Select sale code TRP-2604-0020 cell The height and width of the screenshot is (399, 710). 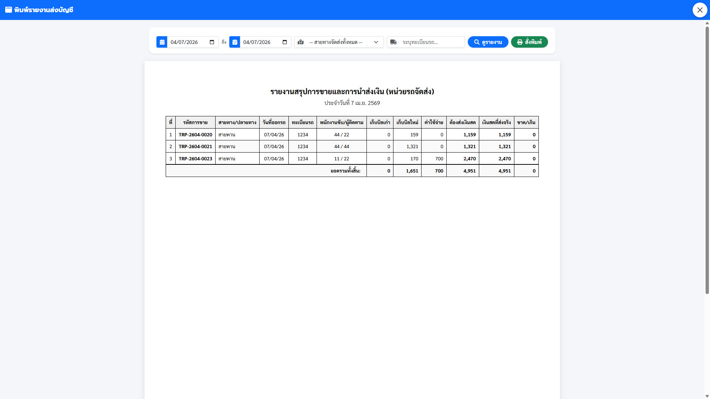[x=195, y=135]
